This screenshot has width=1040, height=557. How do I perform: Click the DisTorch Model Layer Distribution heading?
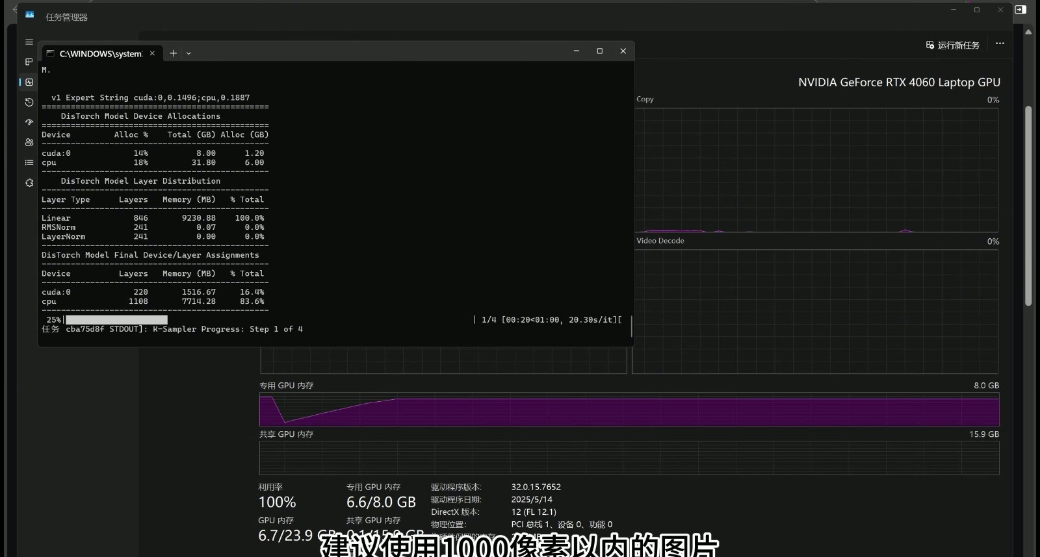point(140,181)
